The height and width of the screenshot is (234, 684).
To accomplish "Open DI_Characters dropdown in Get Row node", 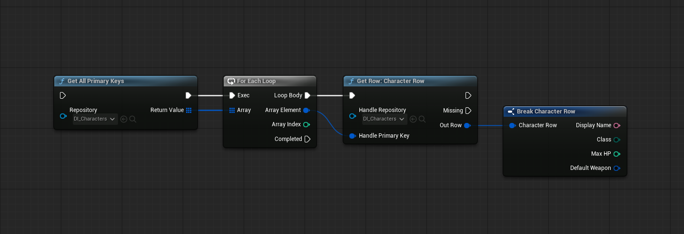I will (x=385, y=119).
